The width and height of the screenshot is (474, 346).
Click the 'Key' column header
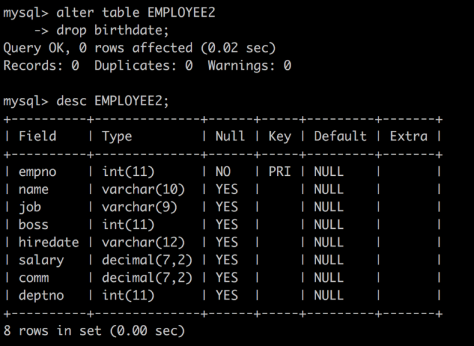click(280, 137)
